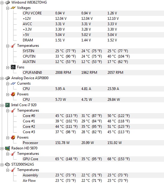The height and width of the screenshot is (186, 164).
Task: Click the Radeon HD 5870 graphics card icon
Action: tap(7, 148)
